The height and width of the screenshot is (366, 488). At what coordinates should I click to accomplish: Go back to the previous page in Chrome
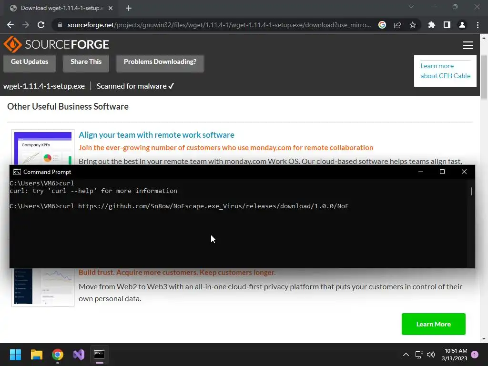pos(10,25)
